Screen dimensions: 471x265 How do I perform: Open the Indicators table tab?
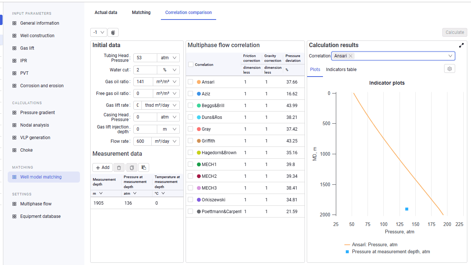click(341, 70)
